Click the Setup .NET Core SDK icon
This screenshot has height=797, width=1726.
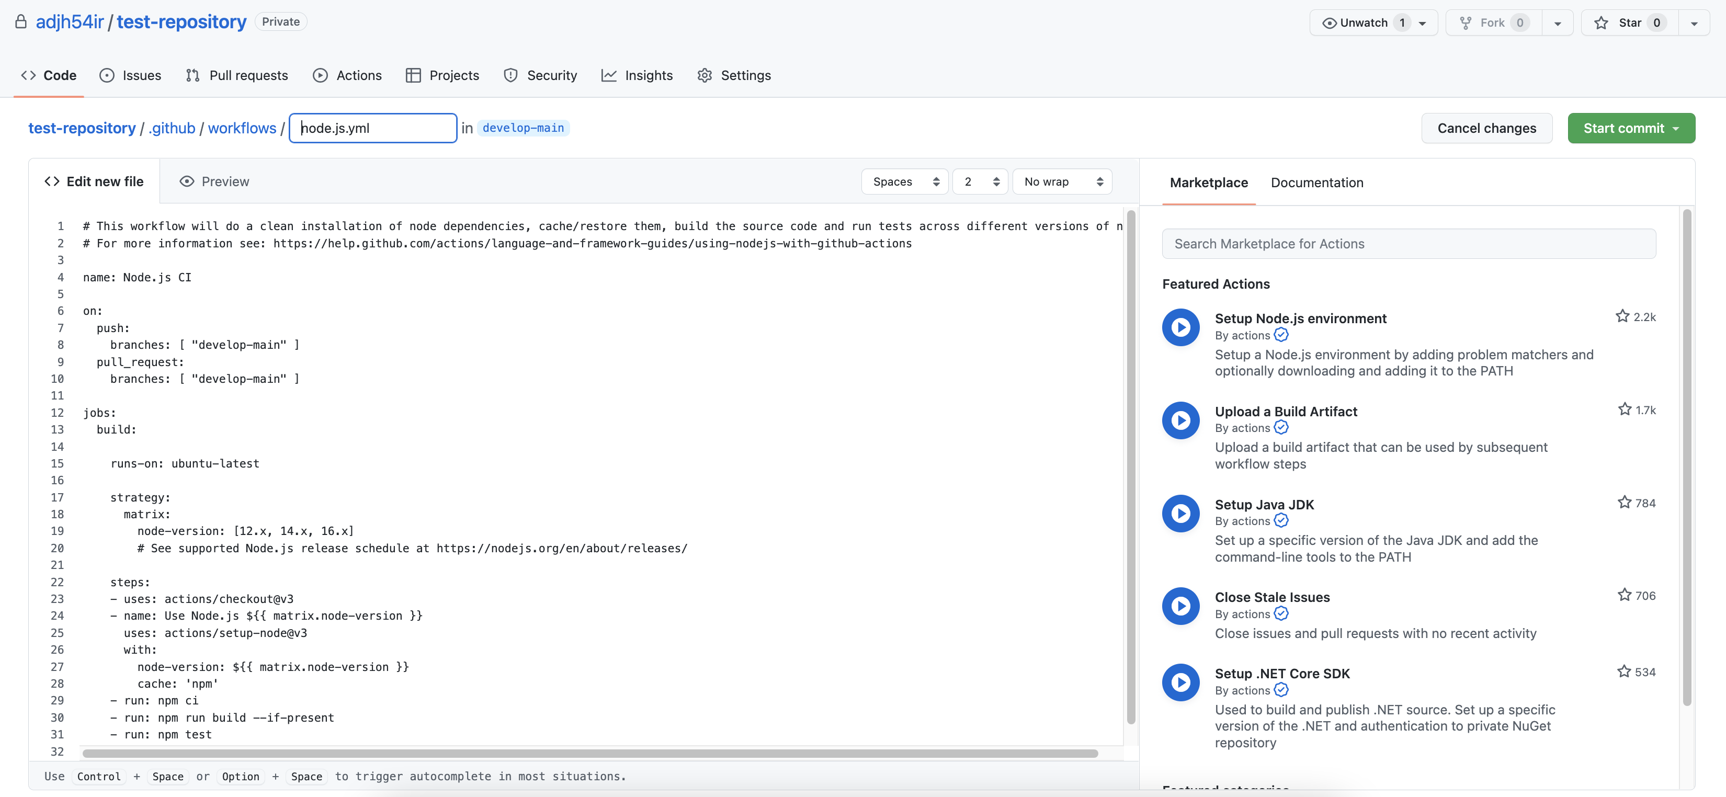[1180, 682]
